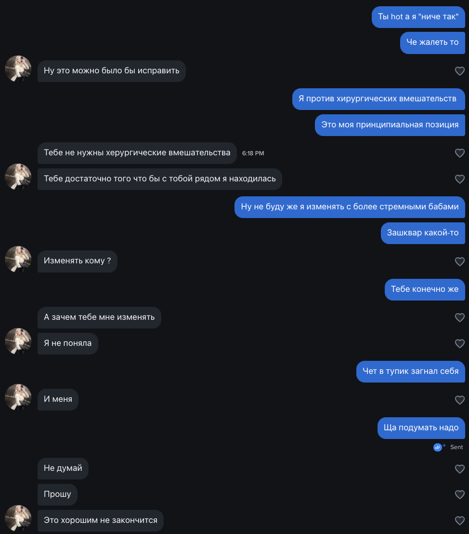The height and width of the screenshot is (534, 469).
Task: Like the message "И меня"
Action: tap(460, 400)
